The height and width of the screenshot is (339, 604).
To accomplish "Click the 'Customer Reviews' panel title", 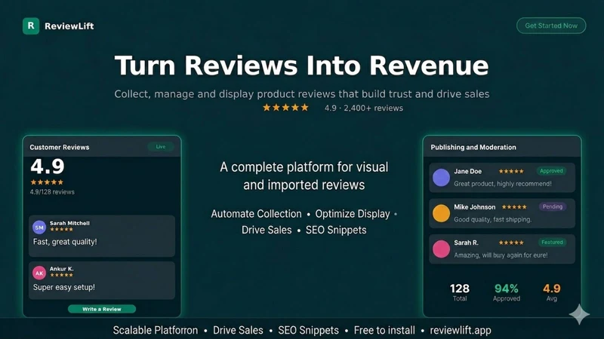I will click(60, 147).
